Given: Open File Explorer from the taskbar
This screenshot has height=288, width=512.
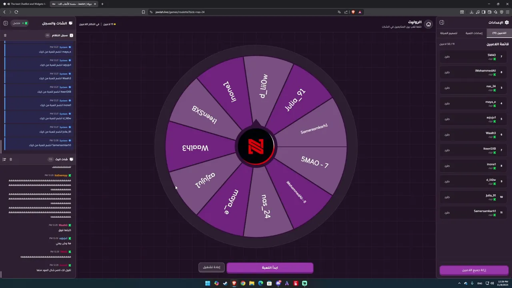Looking at the screenshot, I should (252, 283).
